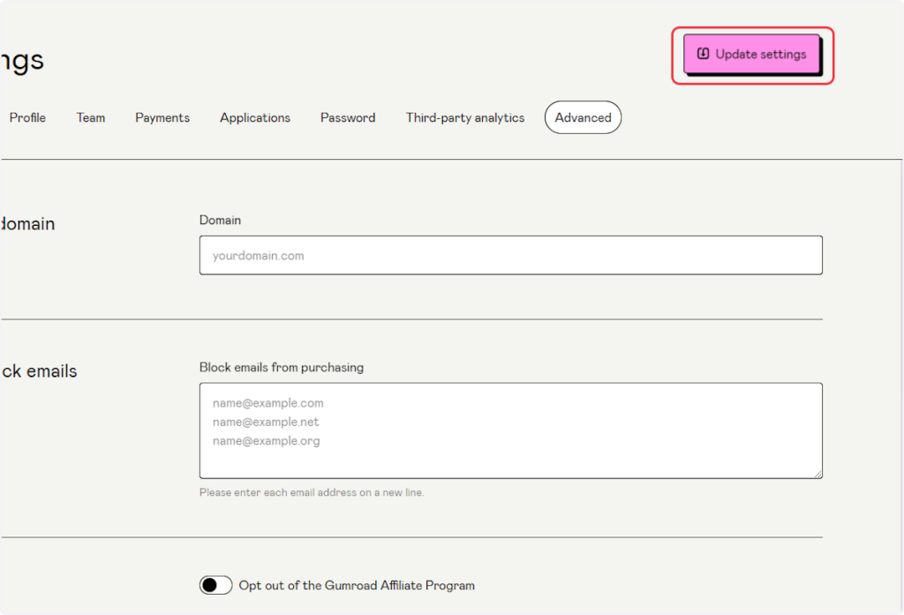Open the Team tab
The width and height of the screenshot is (904, 615).
(x=91, y=117)
